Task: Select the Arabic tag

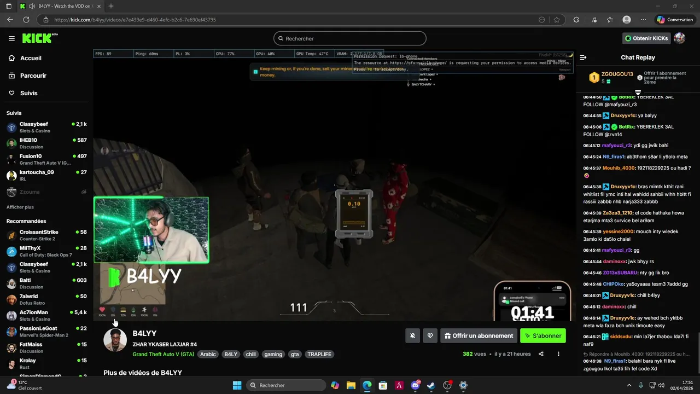Action: click(208, 354)
